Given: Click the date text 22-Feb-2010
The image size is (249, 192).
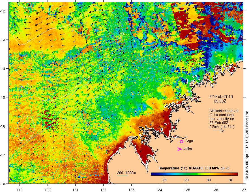Looking at the screenshot, I should tap(221, 97).
